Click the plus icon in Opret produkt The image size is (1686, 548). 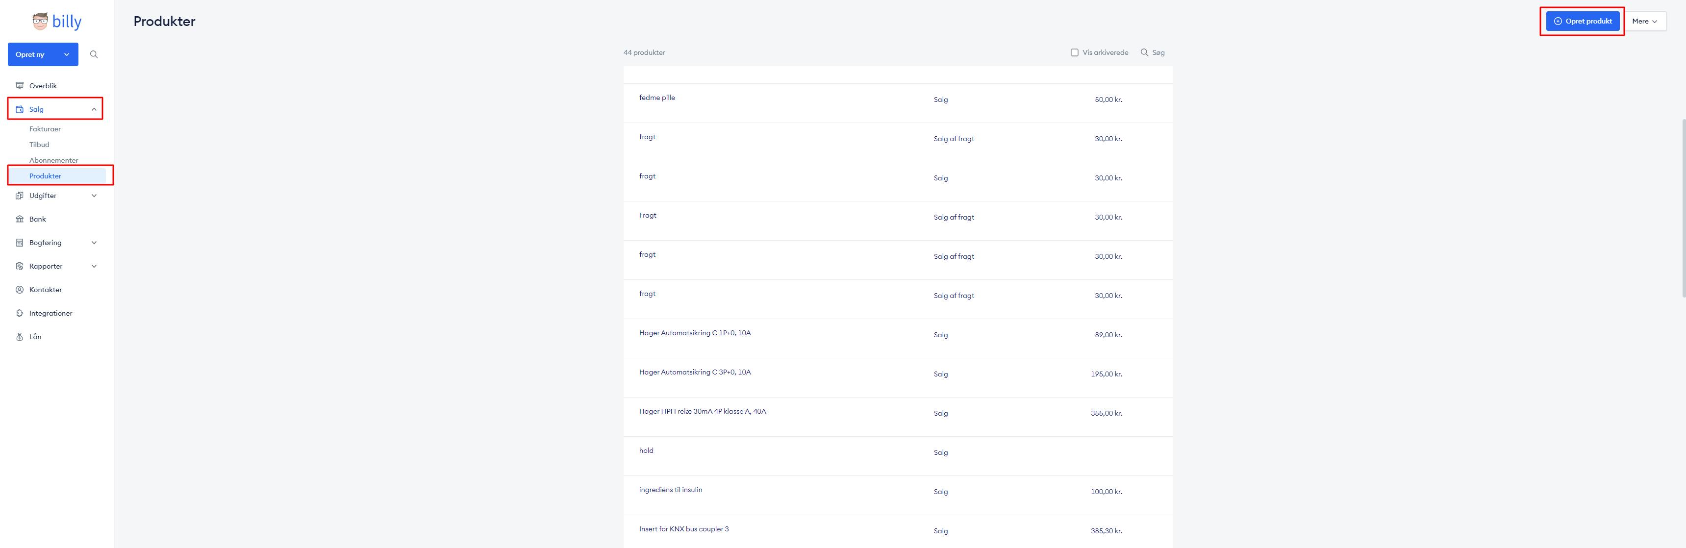1558,21
